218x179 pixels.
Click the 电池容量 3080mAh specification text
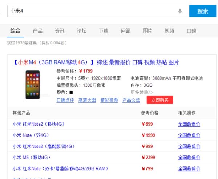coord(167,78)
